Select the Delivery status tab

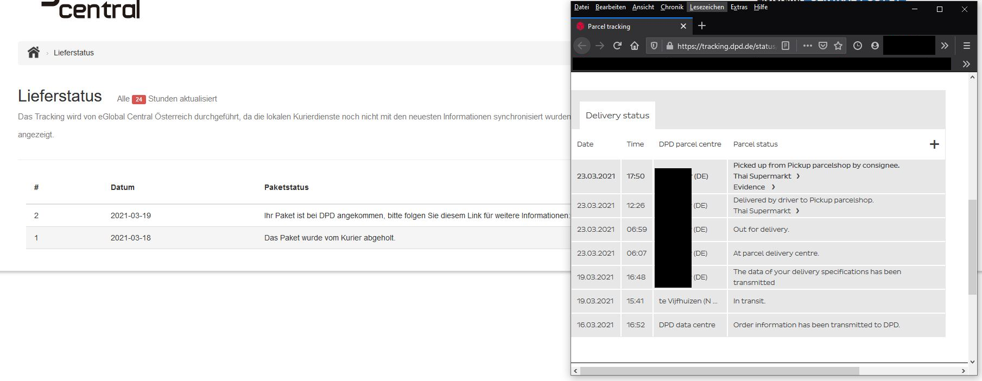(x=617, y=116)
